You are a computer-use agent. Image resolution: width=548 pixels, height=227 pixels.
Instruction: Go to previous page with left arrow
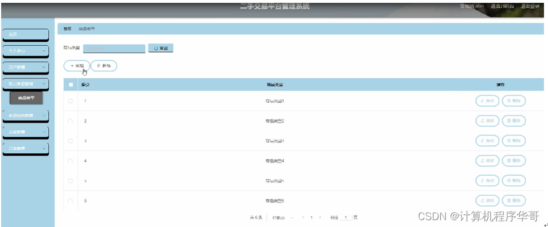(303, 217)
